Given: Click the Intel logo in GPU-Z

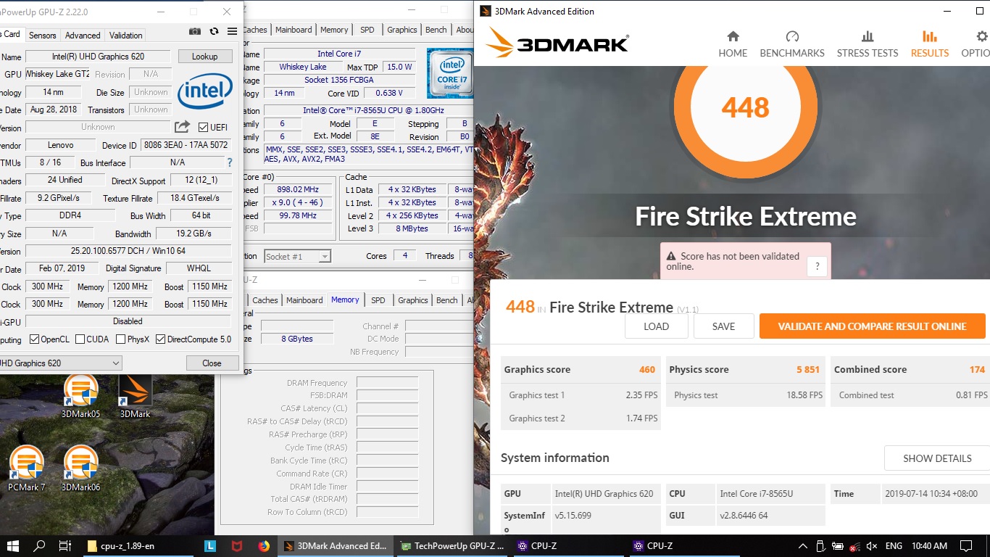Looking at the screenshot, I should [x=206, y=92].
